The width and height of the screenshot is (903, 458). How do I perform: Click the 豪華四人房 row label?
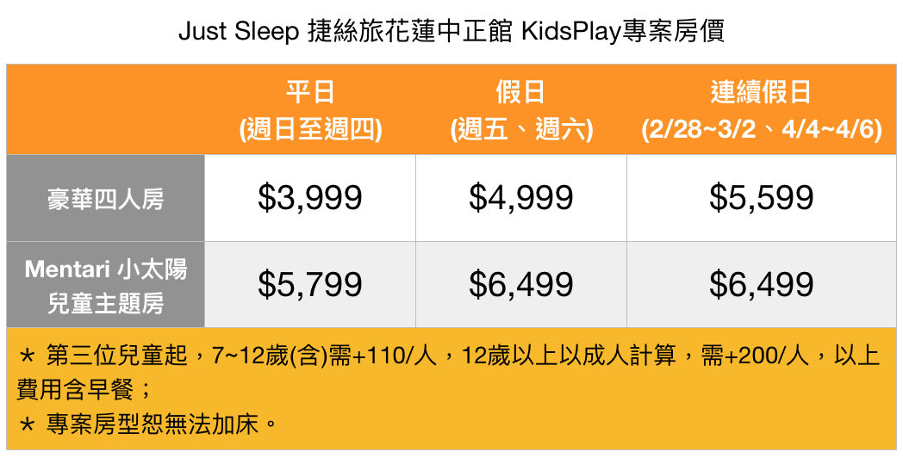coord(105,198)
